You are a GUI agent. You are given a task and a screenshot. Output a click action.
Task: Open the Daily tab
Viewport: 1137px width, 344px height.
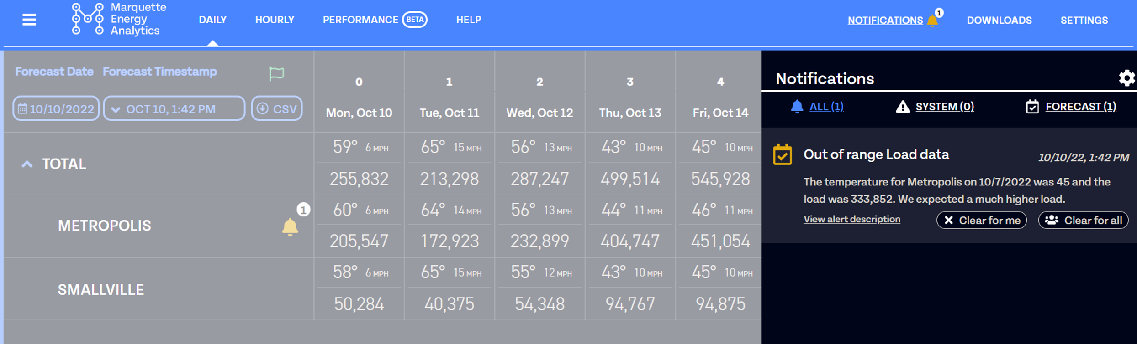pos(212,20)
